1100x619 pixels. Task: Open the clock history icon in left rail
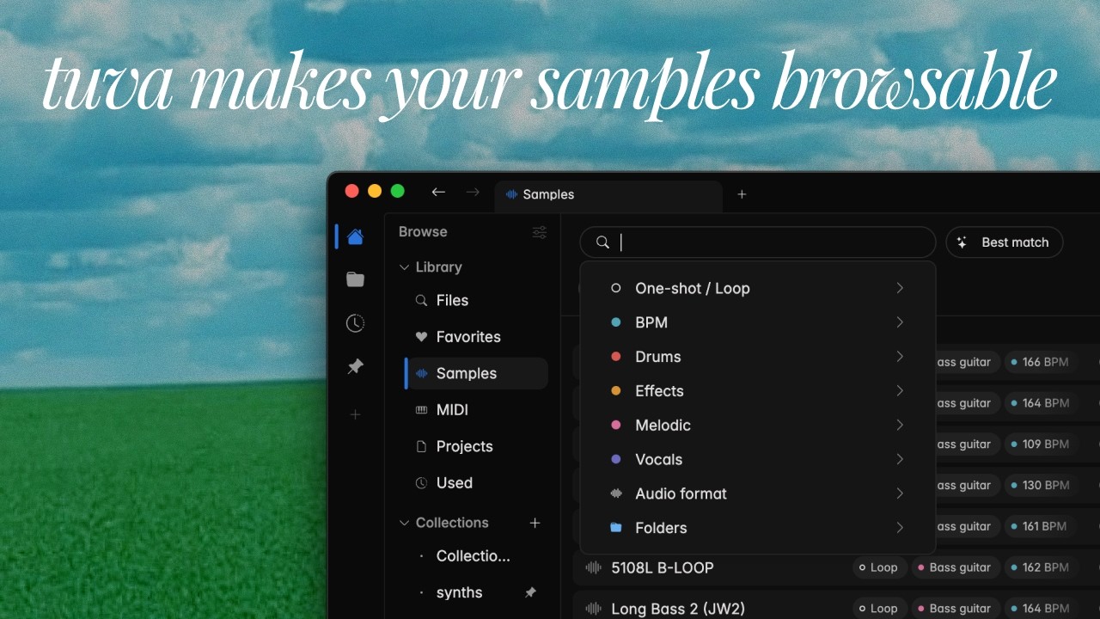coord(355,323)
